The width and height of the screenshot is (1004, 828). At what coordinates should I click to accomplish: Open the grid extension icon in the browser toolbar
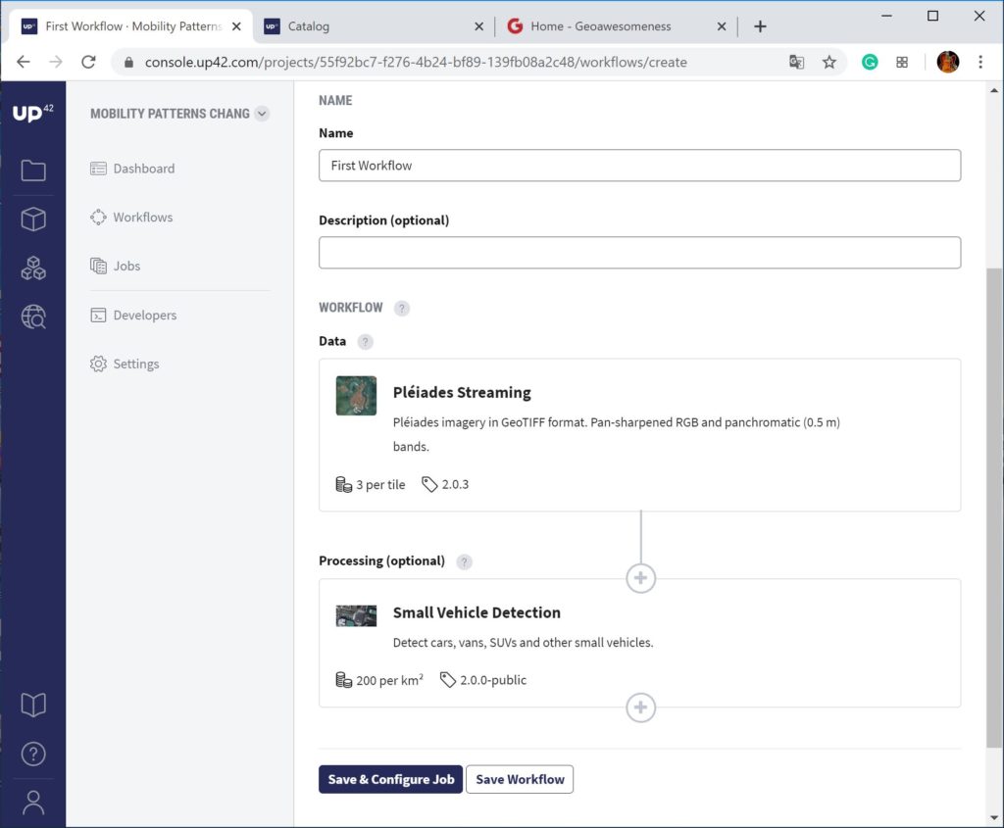click(x=902, y=62)
